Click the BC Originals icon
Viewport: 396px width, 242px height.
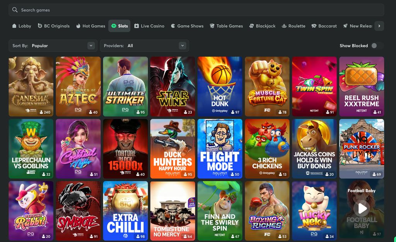click(x=40, y=26)
